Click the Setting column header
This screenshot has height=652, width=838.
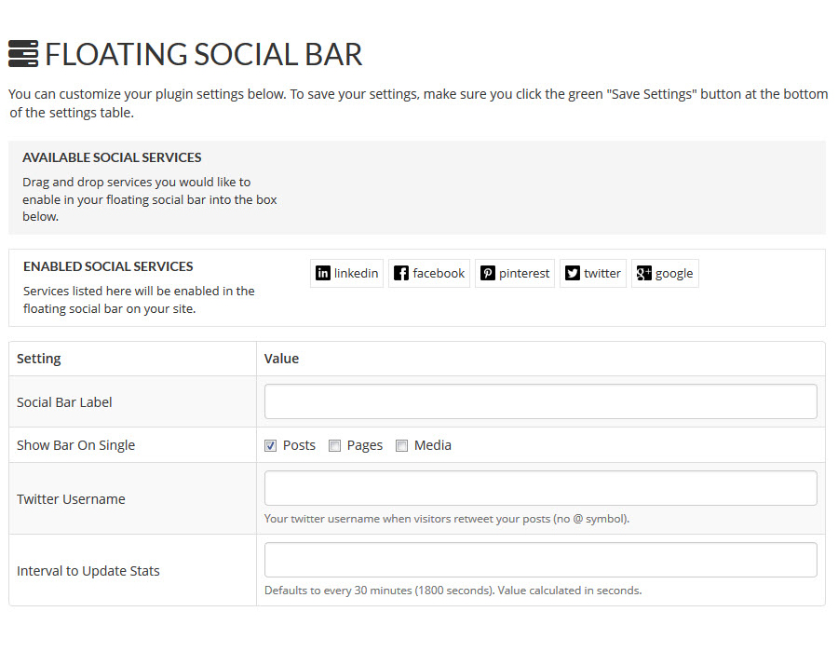tap(38, 359)
